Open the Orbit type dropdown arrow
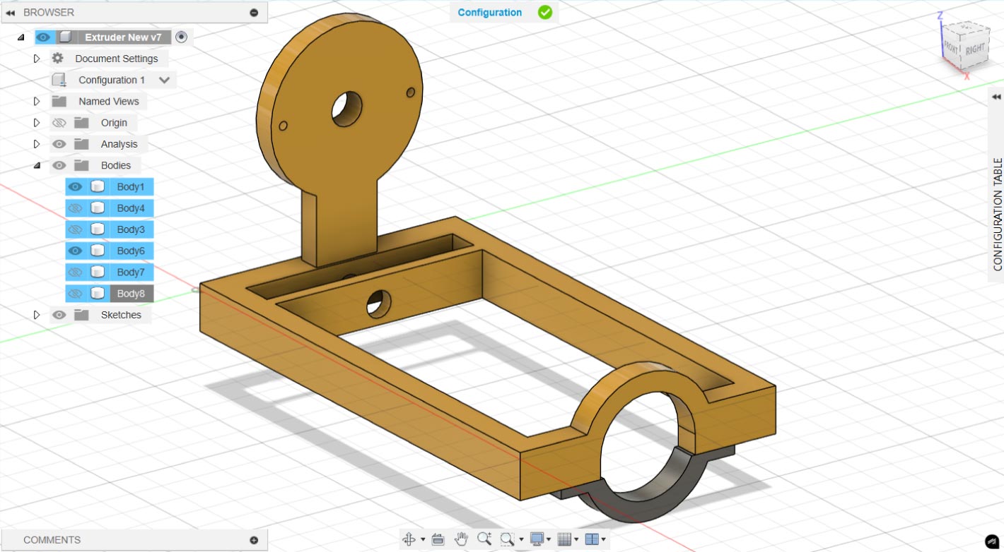 click(x=423, y=540)
